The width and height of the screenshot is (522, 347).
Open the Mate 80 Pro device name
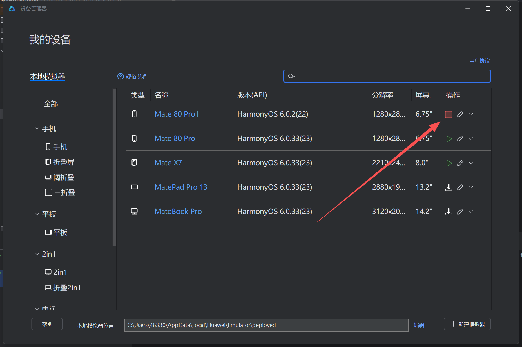coord(175,139)
